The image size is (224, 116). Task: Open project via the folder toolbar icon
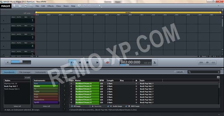[x=20, y=6]
